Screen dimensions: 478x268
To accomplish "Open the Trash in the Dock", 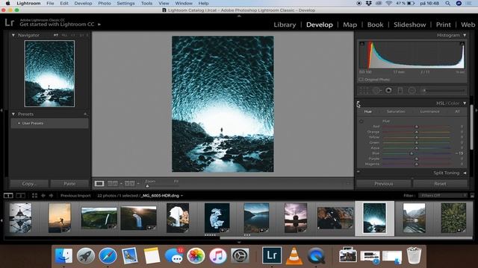I will (414, 255).
